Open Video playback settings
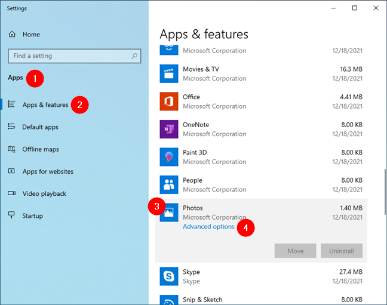This screenshot has height=305, width=387. pyautogui.click(x=44, y=194)
